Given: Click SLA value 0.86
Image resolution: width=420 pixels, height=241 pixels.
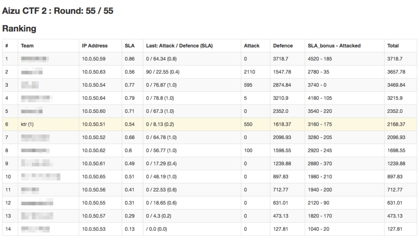Looking at the screenshot, I should tap(129, 59).
